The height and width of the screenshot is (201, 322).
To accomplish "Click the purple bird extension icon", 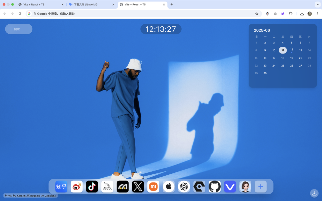I will (x=283, y=14).
